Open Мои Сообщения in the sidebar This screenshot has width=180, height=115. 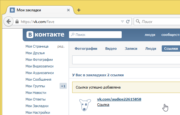point(38,79)
